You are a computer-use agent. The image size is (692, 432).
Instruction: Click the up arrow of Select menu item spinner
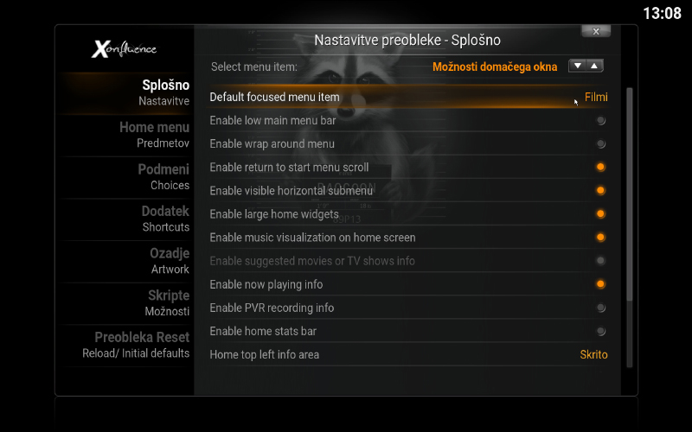coord(594,66)
